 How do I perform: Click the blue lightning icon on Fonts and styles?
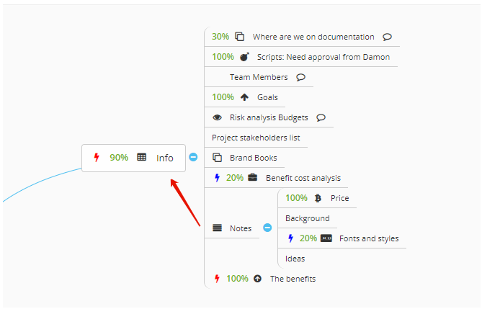290,238
